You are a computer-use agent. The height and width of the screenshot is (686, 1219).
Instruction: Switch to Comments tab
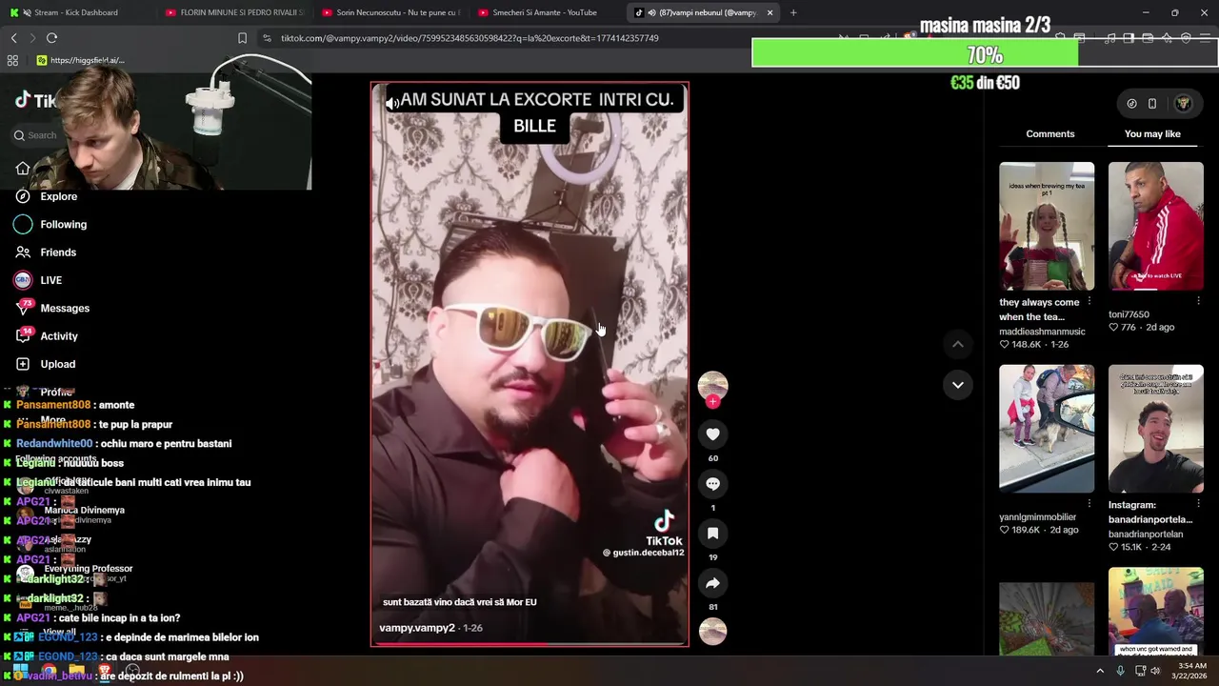(1050, 134)
